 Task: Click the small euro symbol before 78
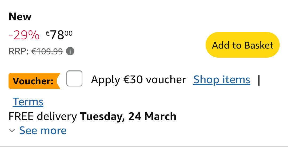tap(48, 33)
